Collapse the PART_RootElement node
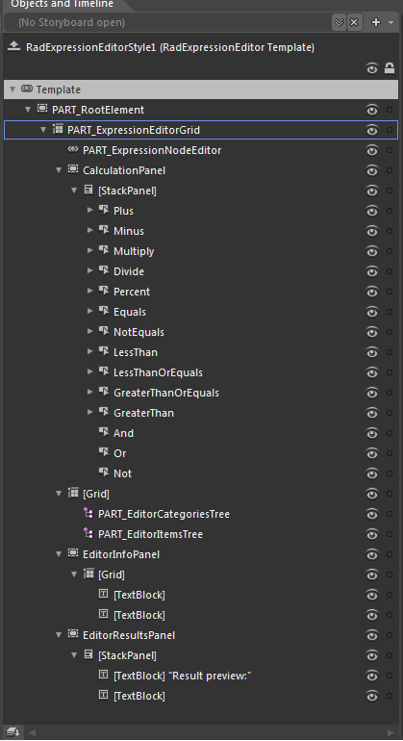The height and width of the screenshot is (741, 403). pos(28,109)
